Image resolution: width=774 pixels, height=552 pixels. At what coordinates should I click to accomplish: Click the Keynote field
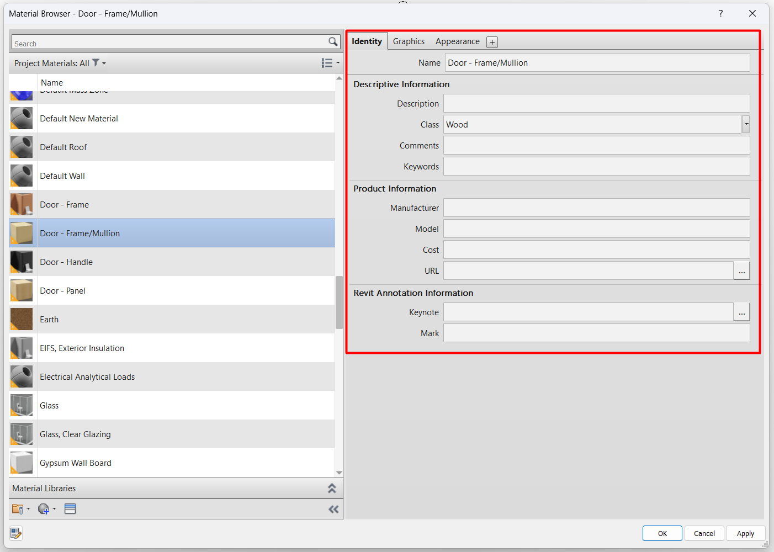pyautogui.click(x=589, y=312)
